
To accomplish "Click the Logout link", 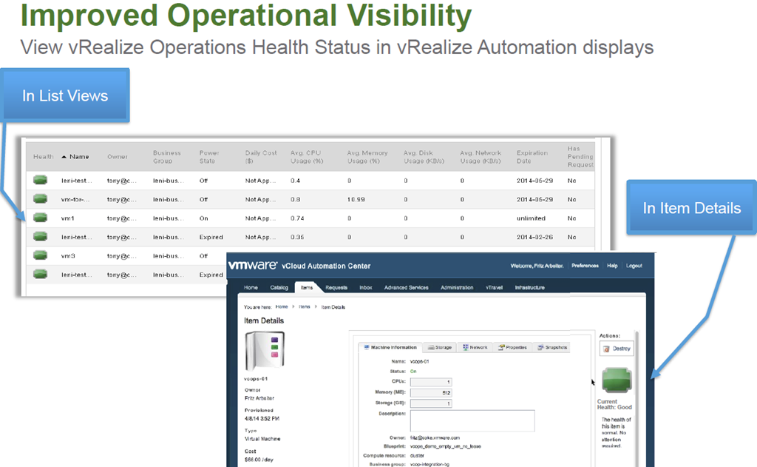I will tap(634, 266).
